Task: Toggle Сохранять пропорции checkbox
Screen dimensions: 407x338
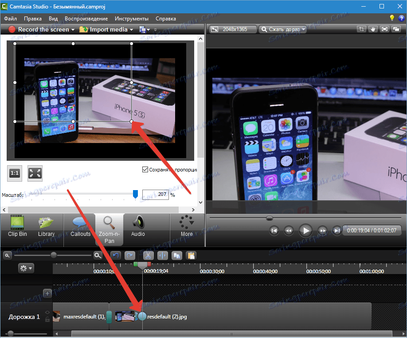Action: coord(145,170)
